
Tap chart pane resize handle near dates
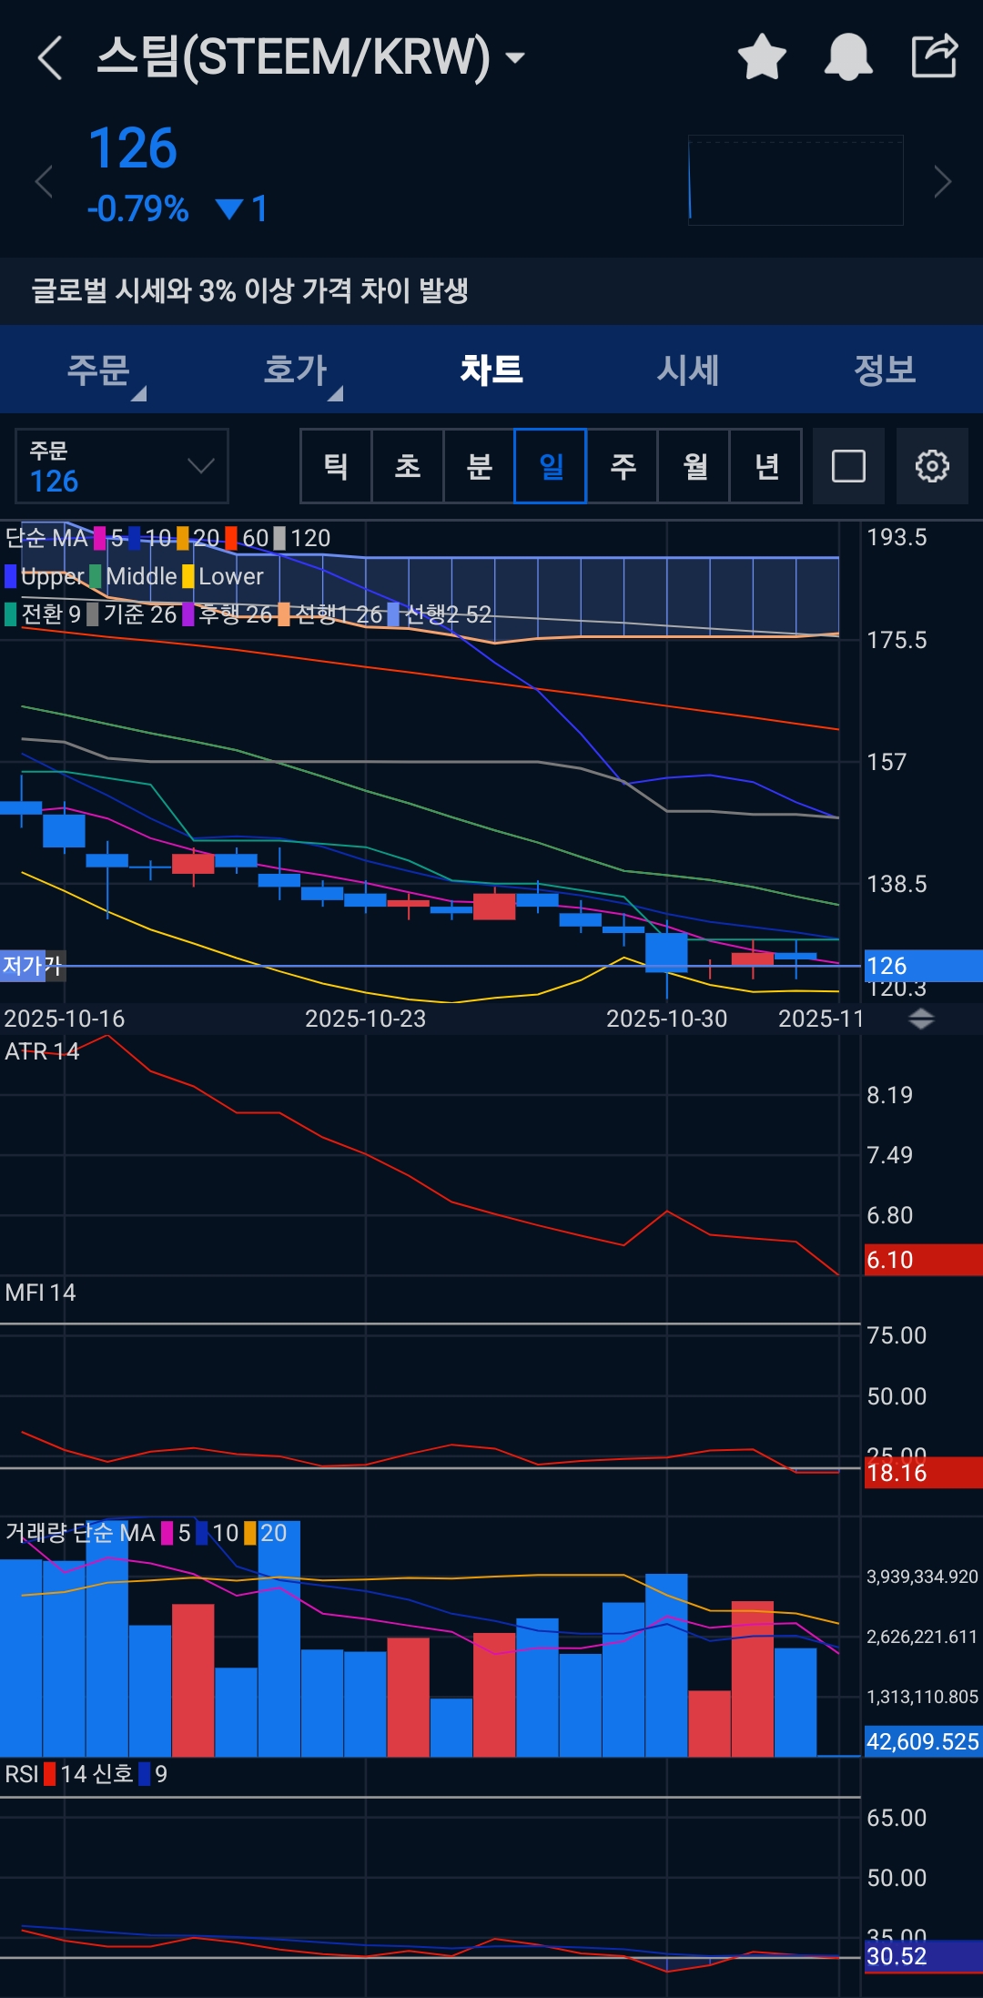922,1019
